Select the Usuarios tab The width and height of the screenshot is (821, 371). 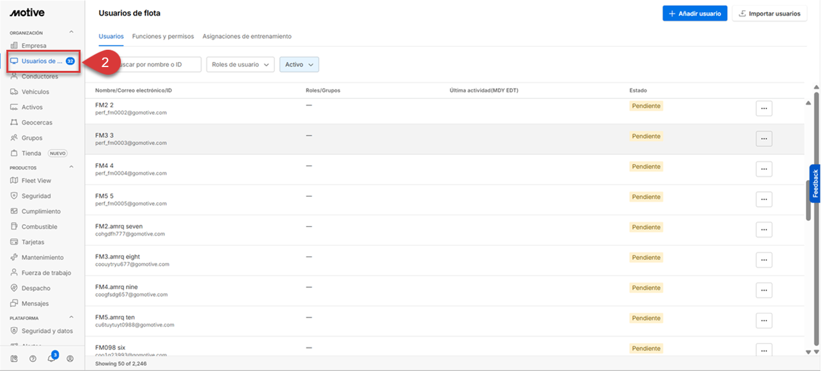[111, 36]
